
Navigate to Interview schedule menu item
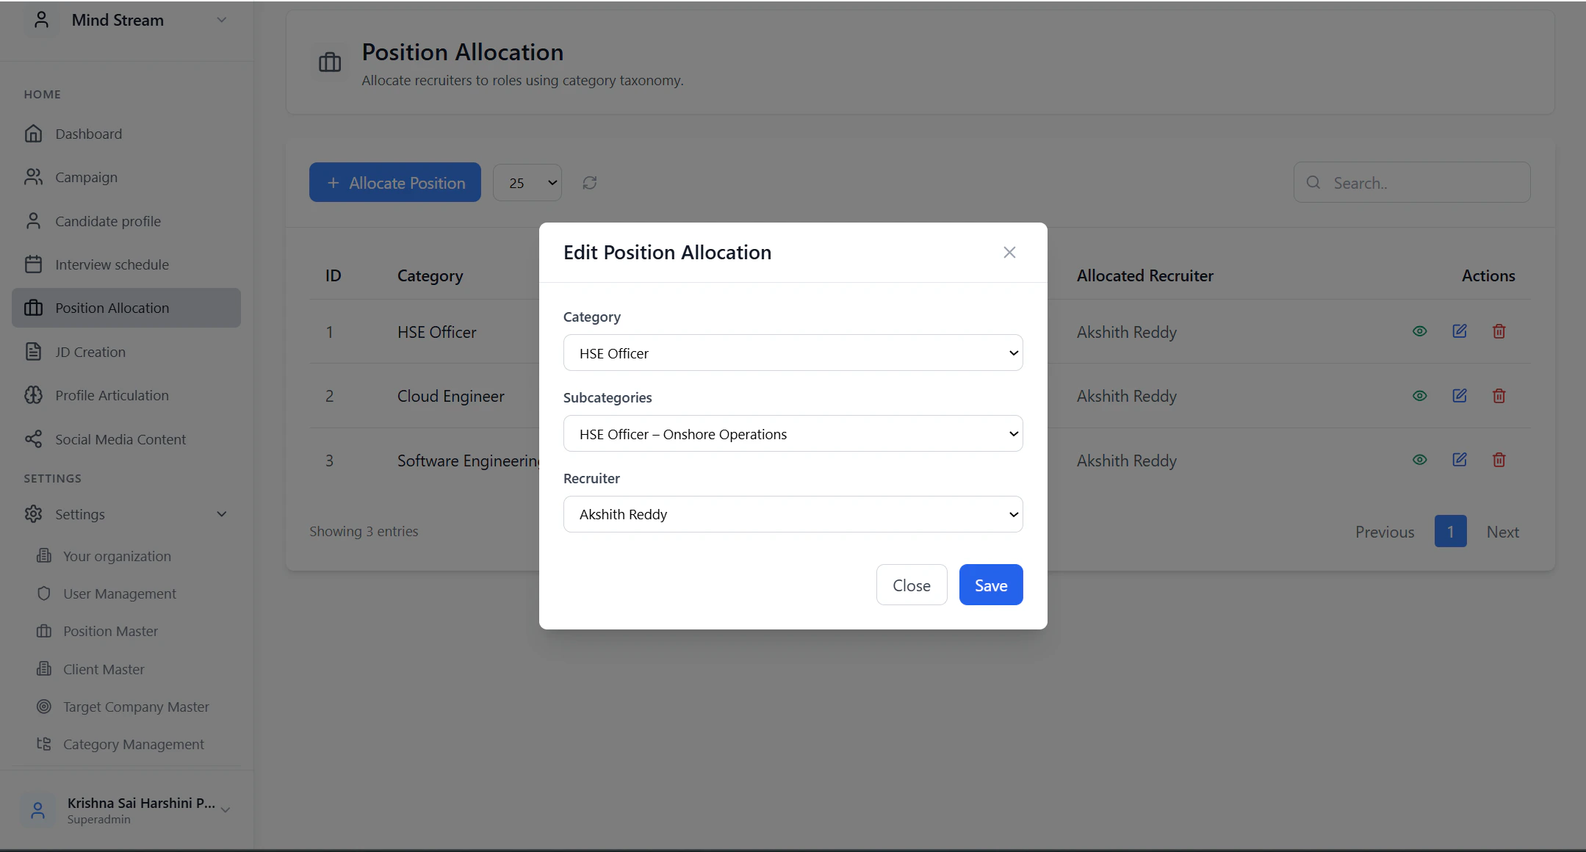[112, 264]
